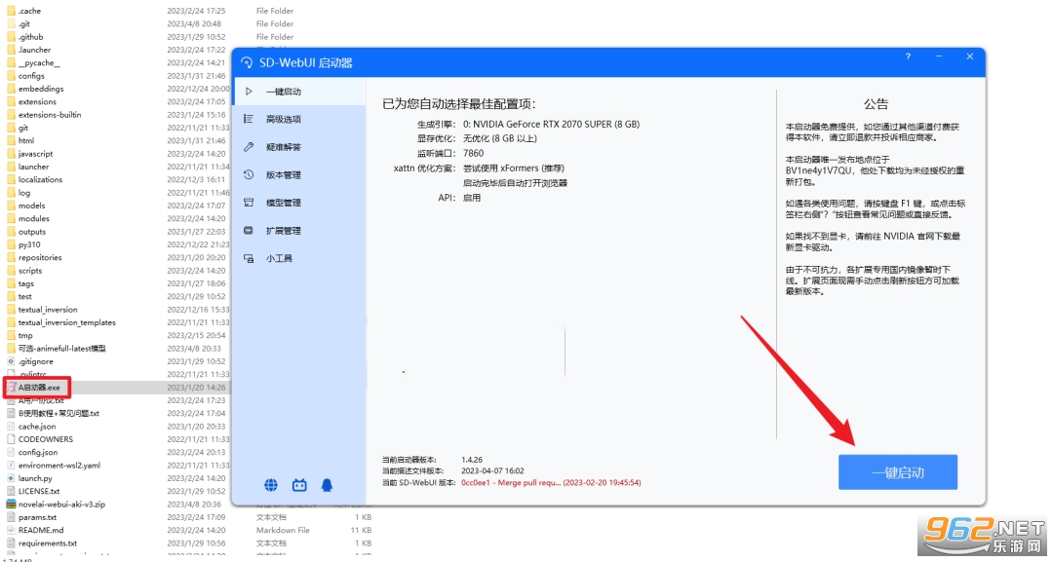Open 小工具 in launcher sidebar

(299, 258)
